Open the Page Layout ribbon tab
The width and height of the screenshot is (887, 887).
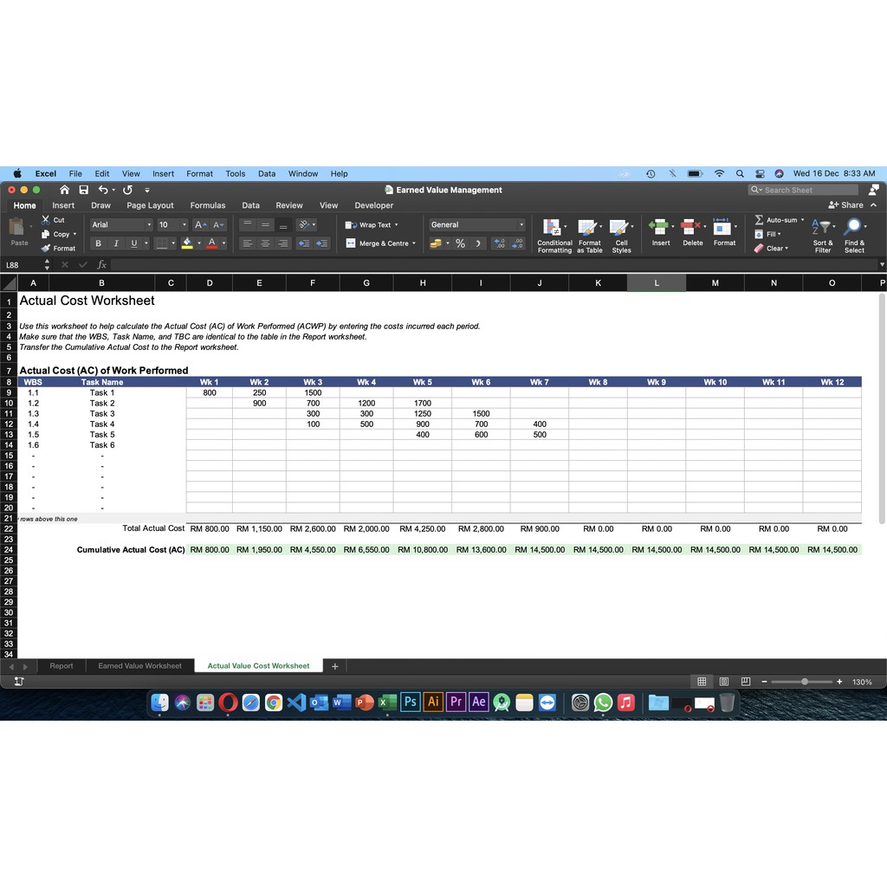(x=150, y=205)
